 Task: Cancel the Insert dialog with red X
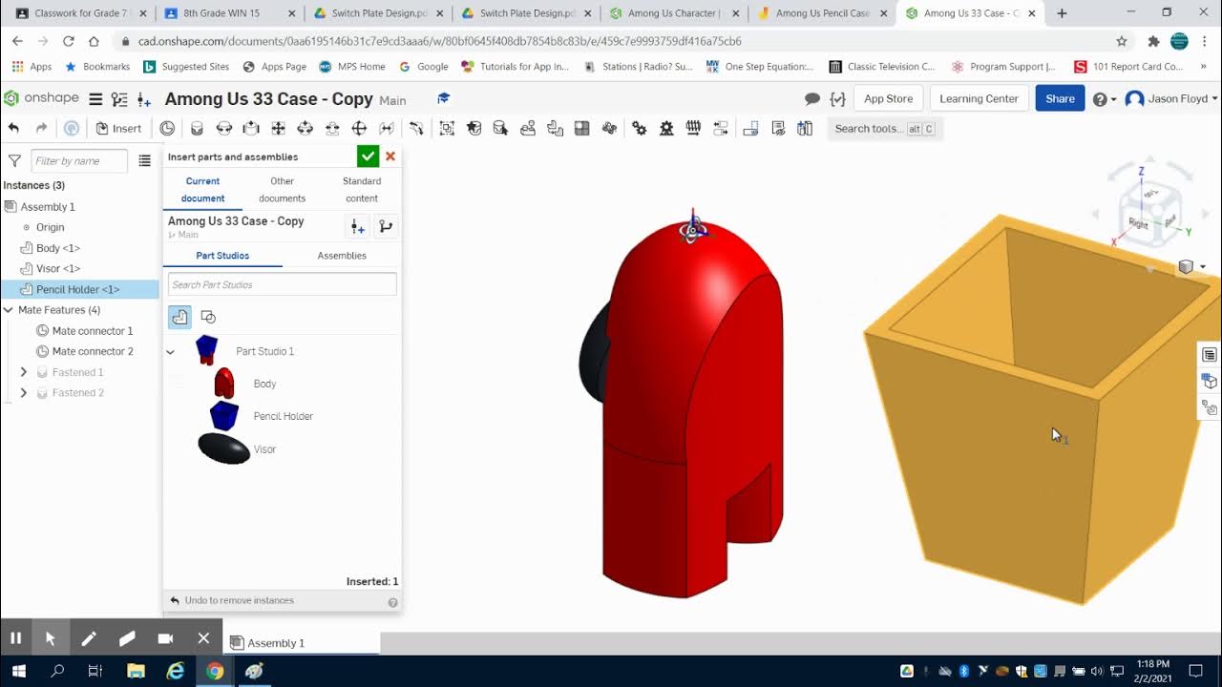pos(390,156)
